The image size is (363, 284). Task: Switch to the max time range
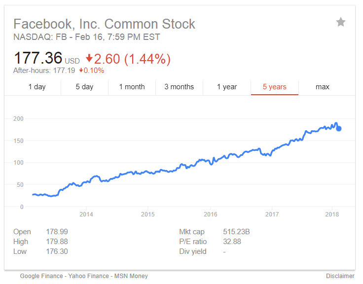(322, 87)
